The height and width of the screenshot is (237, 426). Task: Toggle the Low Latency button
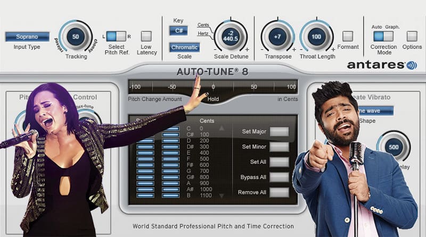146,36
